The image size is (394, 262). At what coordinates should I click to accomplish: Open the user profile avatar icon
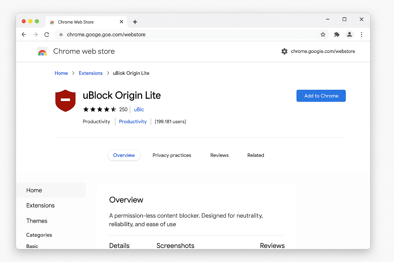coord(349,35)
